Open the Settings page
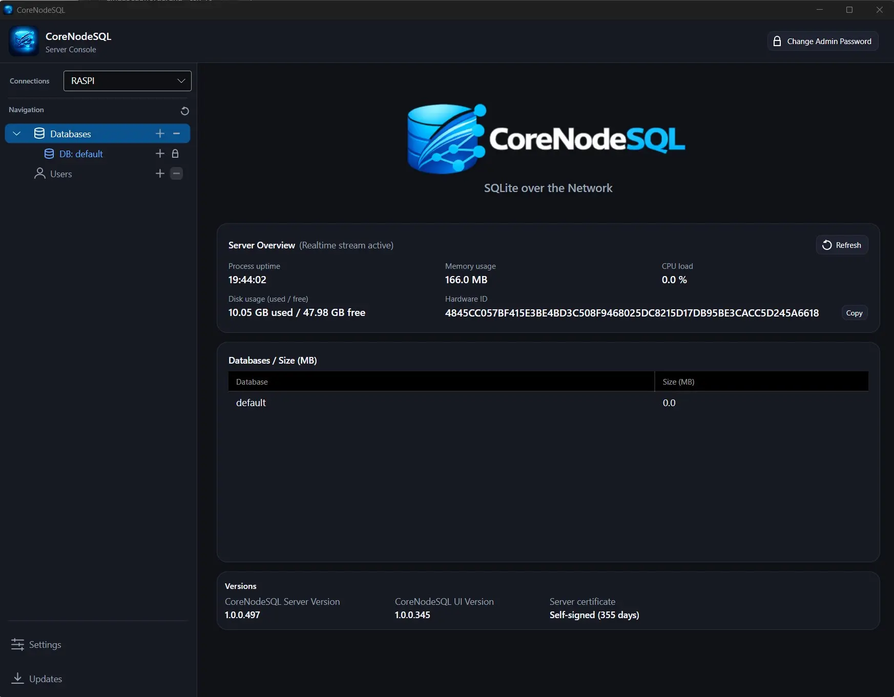 (36, 644)
